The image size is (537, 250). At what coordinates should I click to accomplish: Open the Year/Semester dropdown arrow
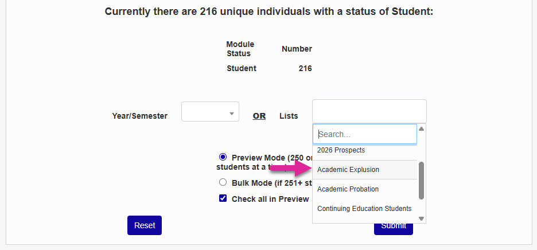pos(232,113)
